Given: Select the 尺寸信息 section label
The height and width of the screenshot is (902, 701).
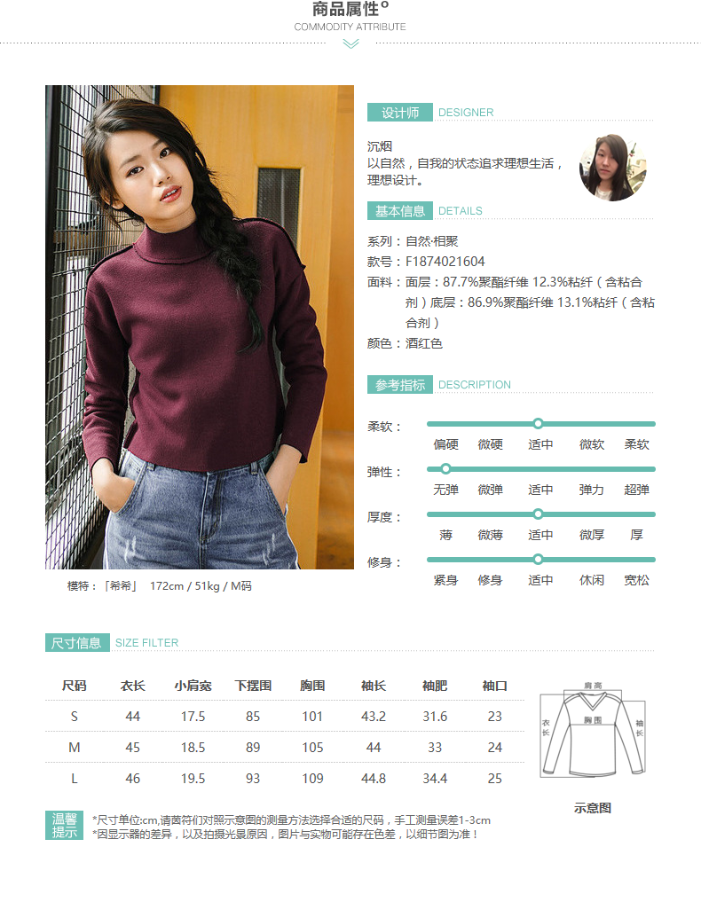Looking at the screenshot, I should pyautogui.click(x=77, y=642).
